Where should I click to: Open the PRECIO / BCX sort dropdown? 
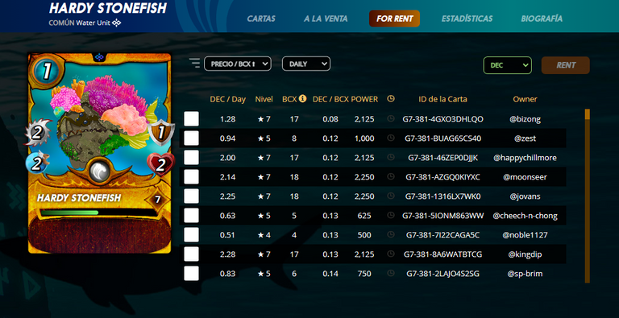(238, 64)
